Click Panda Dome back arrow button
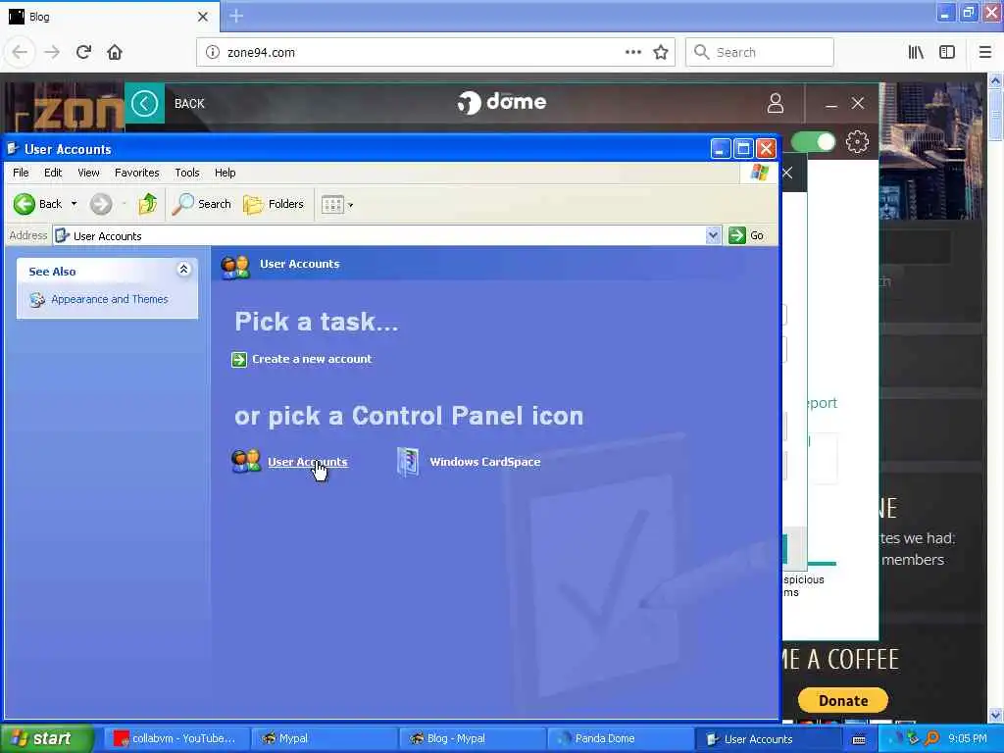Screen dimensions: 1004x753 pyautogui.click(x=144, y=103)
